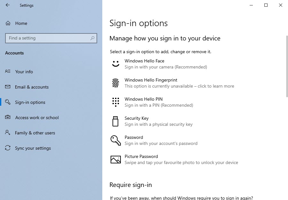Click the "Require sign-in" heading
The width and height of the screenshot is (288, 200).
point(131,185)
